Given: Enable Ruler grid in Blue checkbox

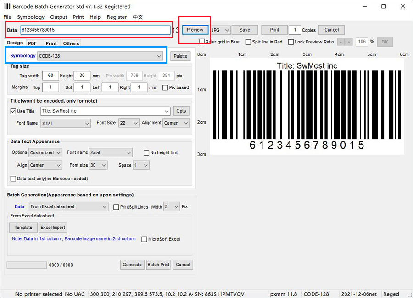Looking at the screenshot, I should coord(202,42).
